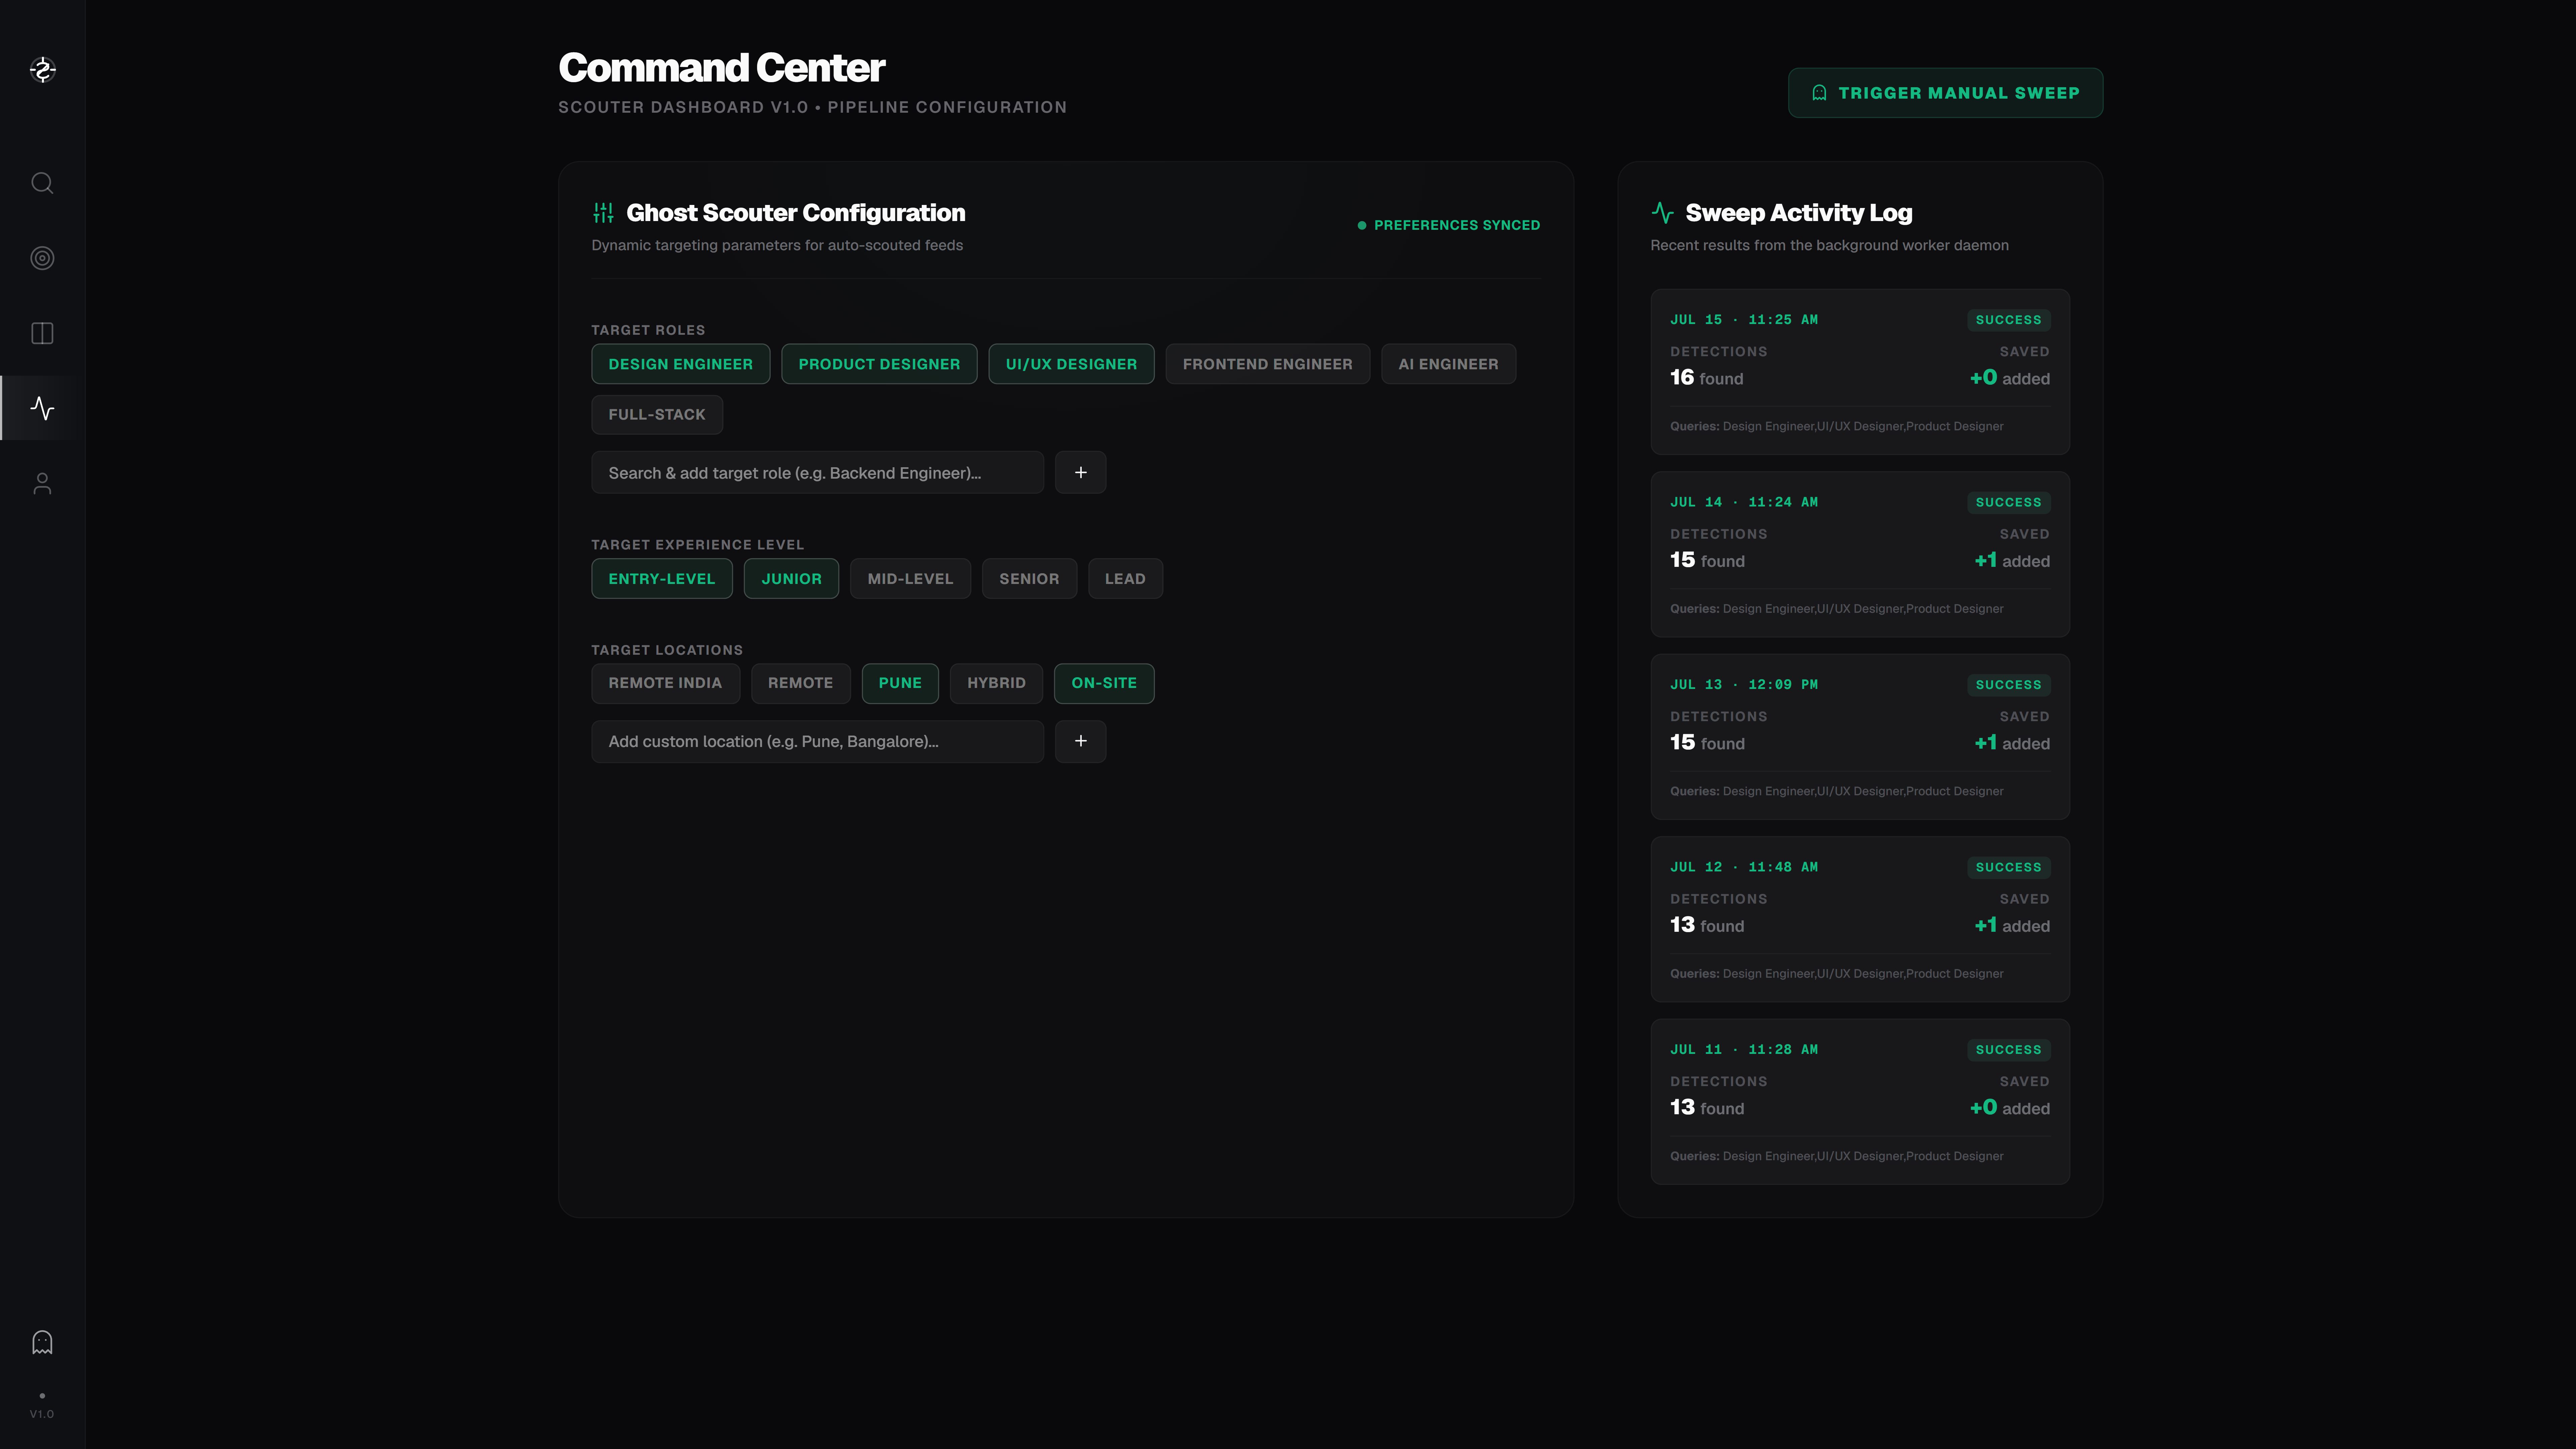The width and height of the screenshot is (2576, 1449).
Task: Add custom location with plus button
Action: (1080, 741)
